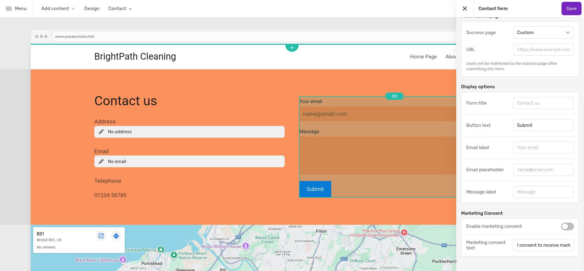Screen dimensions: 584x271
Task: Click the Black Nore Lighthouse map pin
Action: pos(123,259)
